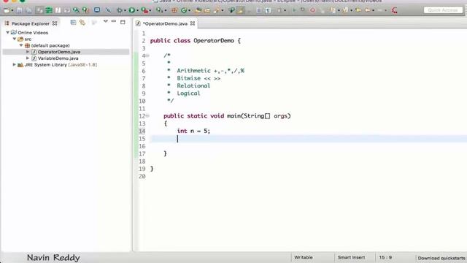Click the 'int n = 5;' code line
467x263 pixels.
click(x=193, y=131)
